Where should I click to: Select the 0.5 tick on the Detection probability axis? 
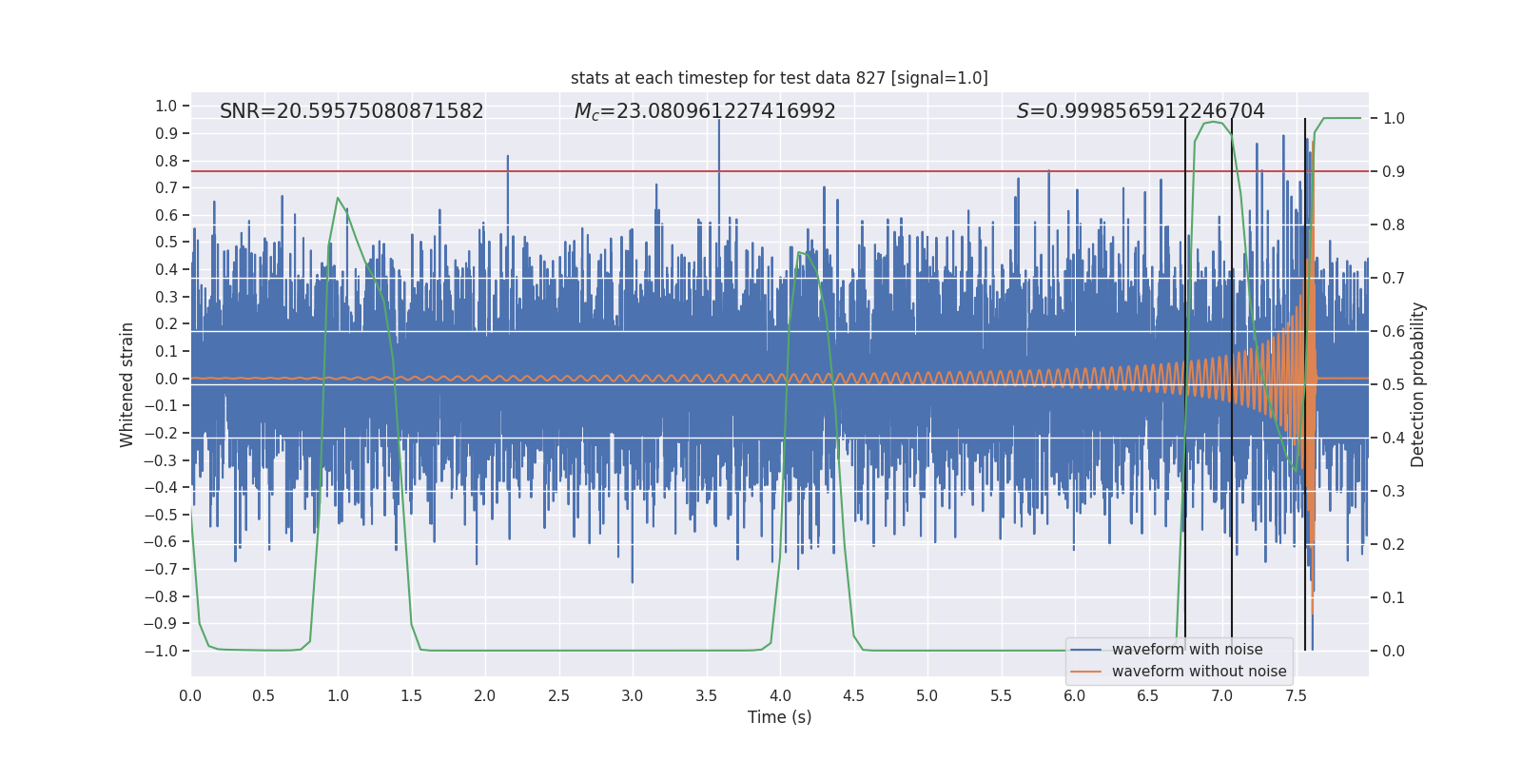coord(1394,384)
